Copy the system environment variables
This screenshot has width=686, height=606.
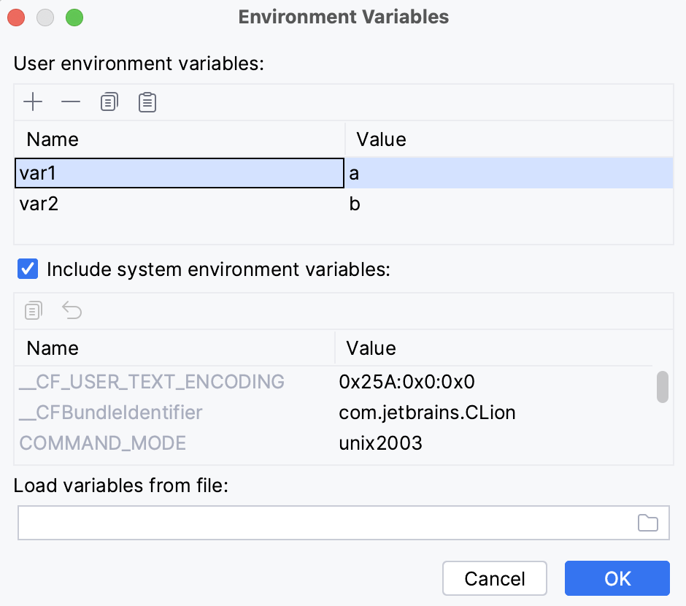click(x=32, y=310)
